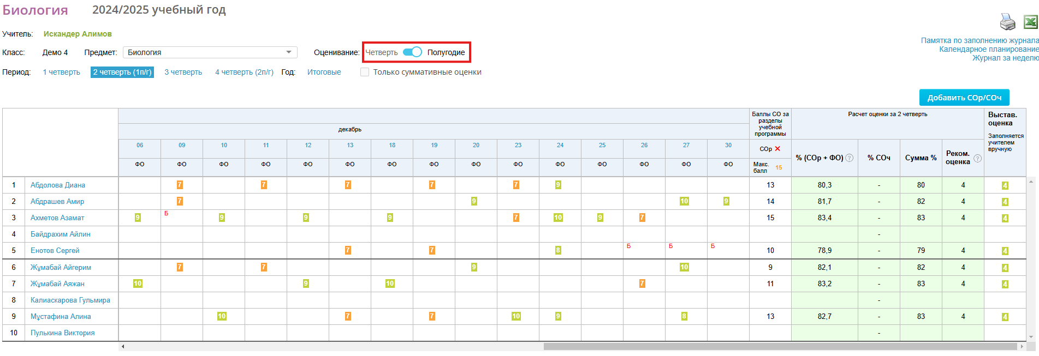Enable Только суммативные оценки checkbox

pos(365,72)
